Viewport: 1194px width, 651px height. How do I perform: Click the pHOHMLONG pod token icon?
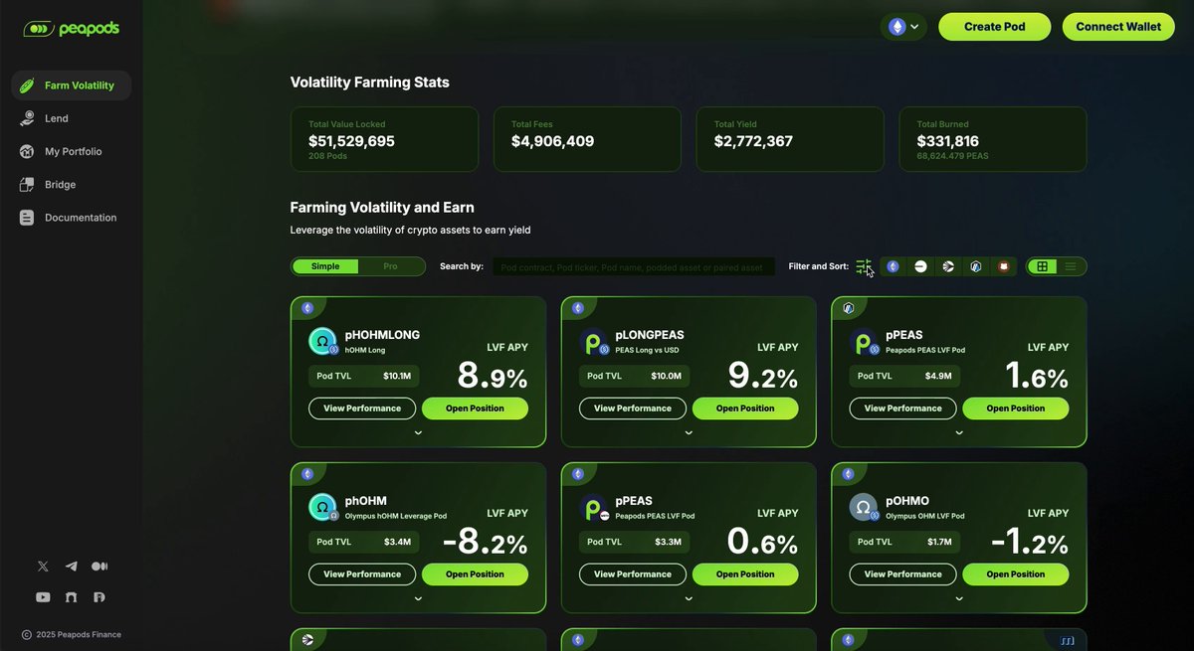[323, 342]
